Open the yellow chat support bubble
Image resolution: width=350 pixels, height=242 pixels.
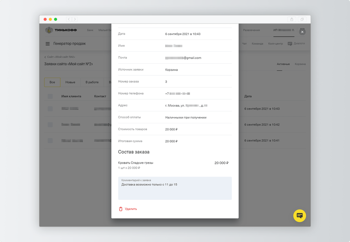(x=299, y=215)
